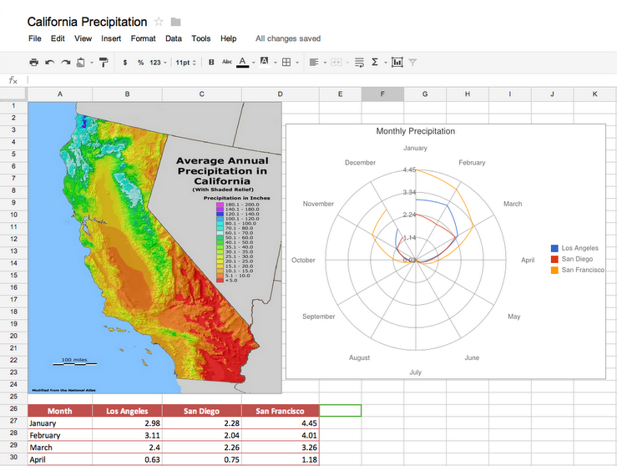Toggle text wrap in toolbar
The height and width of the screenshot is (466, 617).
click(x=359, y=62)
